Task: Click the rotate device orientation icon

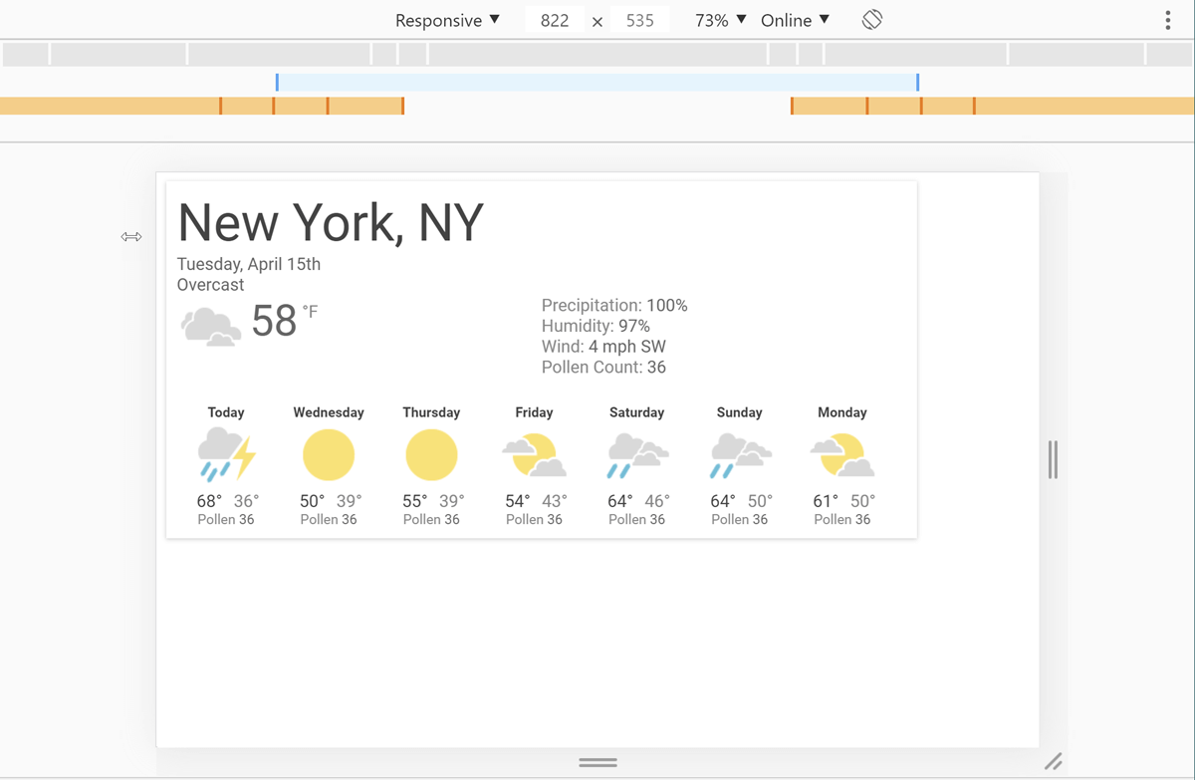Action: click(x=872, y=20)
